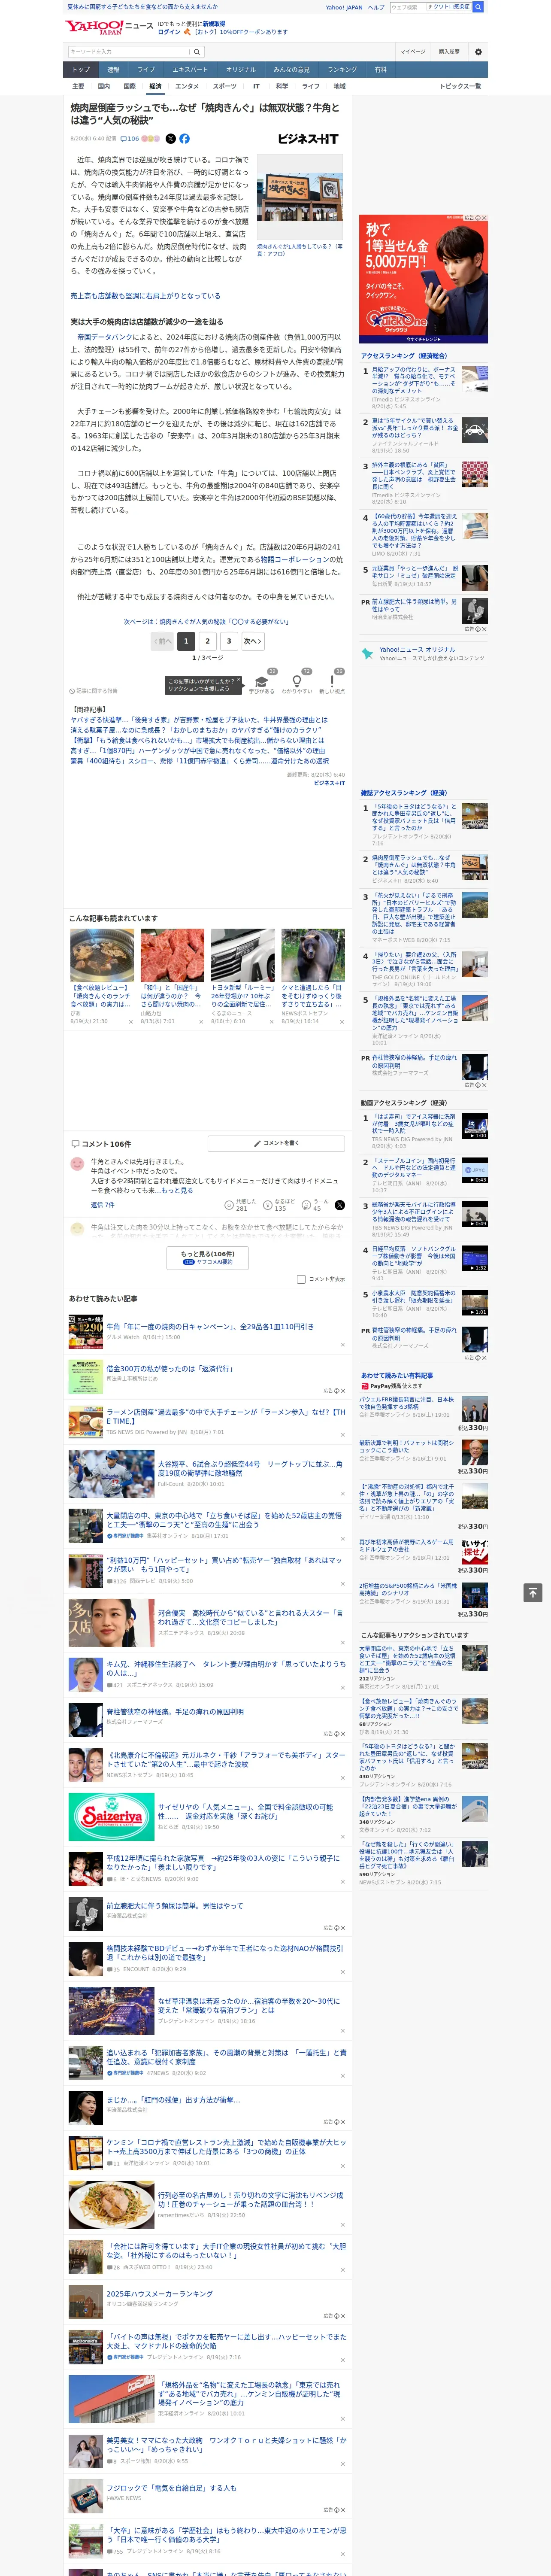
Task: Select the 速報 navigation tab
Action: click(x=113, y=70)
